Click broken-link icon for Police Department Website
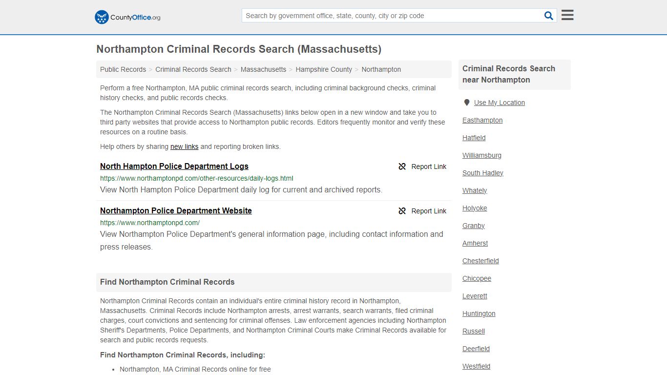This screenshot has height=375, width=667. [402, 211]
